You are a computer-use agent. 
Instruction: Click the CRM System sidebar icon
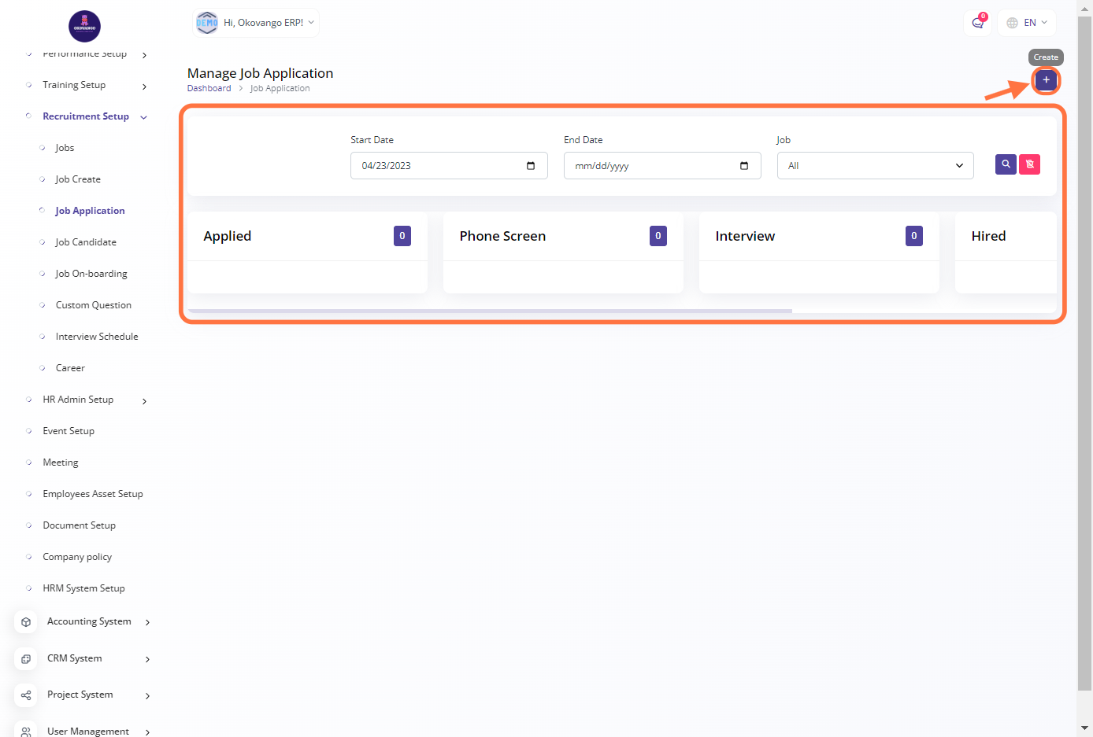(26, 659)
